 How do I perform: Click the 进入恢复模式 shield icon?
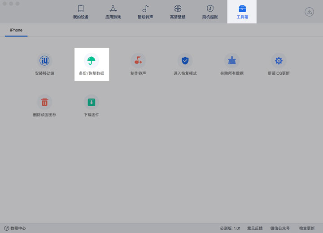pos(185,61)
